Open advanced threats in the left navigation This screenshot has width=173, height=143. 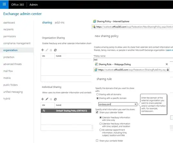coord(12,64)
